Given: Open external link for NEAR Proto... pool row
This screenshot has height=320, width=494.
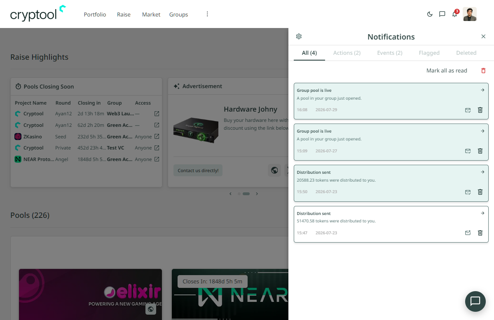Looking at the screenshot, I should (157, 159).
